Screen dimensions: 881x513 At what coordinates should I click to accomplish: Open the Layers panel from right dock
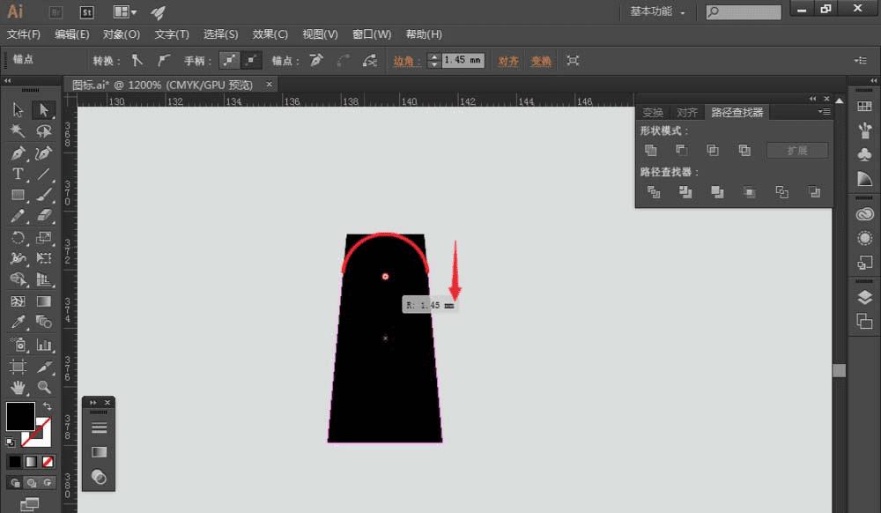[x=864, y=297]
